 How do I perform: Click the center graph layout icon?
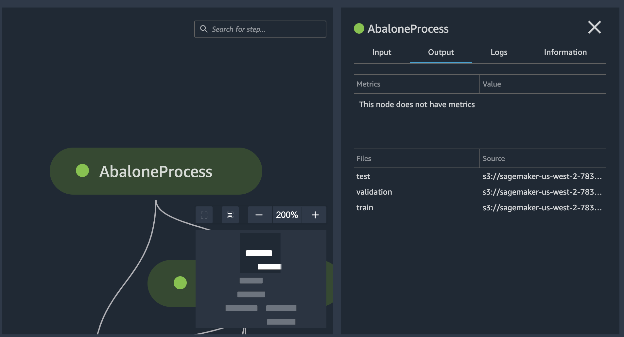pos(230,215)
